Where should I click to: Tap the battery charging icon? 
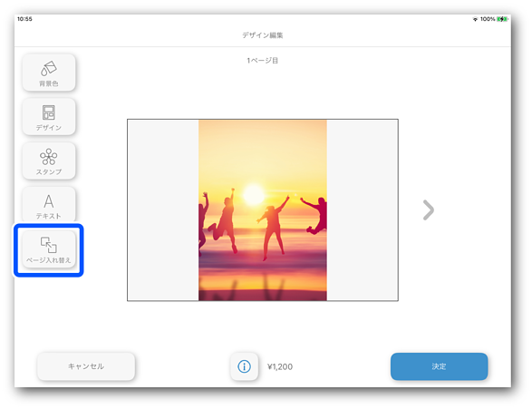coord(502,19)
